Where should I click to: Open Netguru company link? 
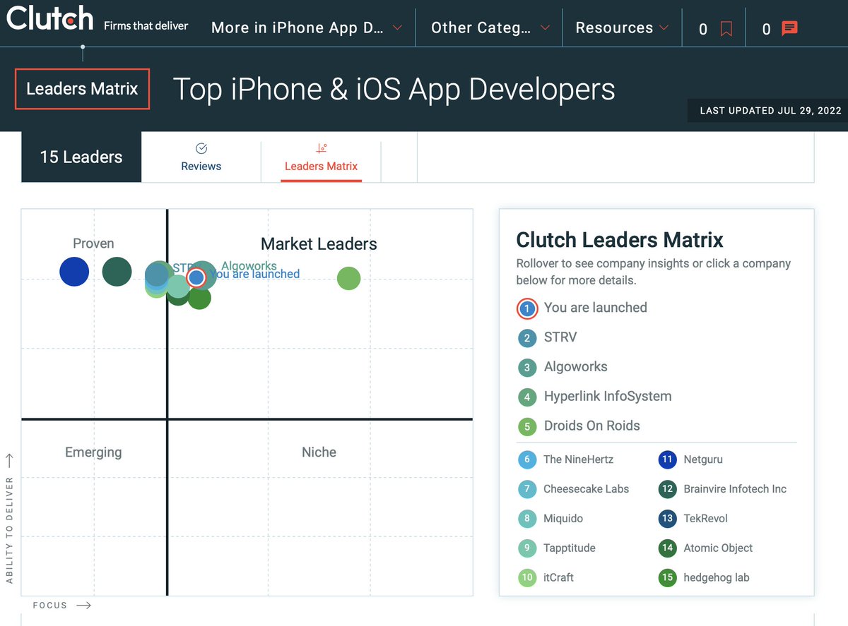click(x=703, y=459)
